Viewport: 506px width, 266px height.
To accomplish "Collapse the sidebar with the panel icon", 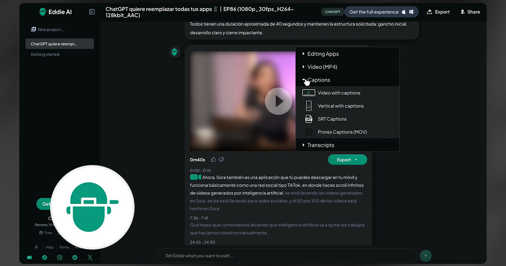I will pyautogui.click(x=92, y=12).
